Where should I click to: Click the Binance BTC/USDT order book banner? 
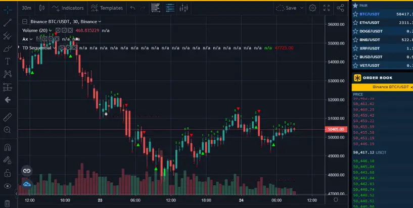tap(383, 87)
